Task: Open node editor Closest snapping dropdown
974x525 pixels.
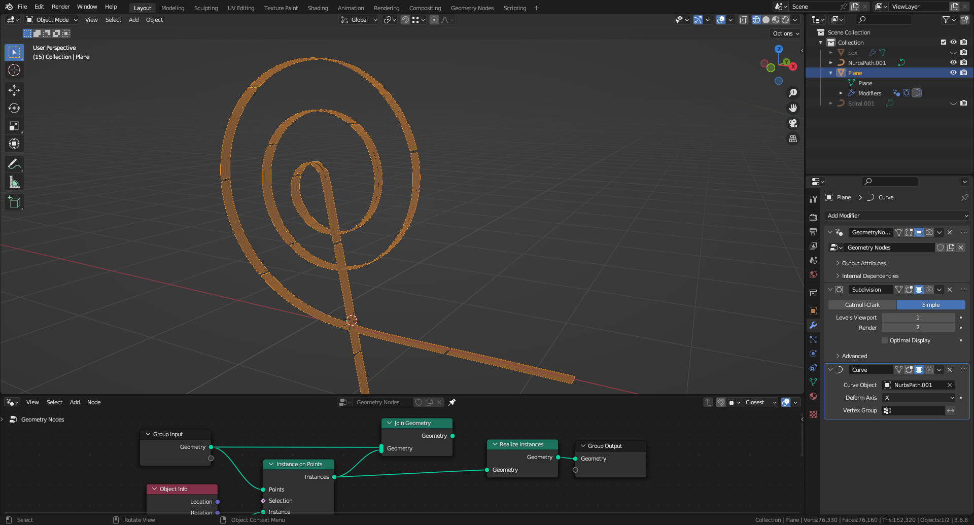Action: 761,402
